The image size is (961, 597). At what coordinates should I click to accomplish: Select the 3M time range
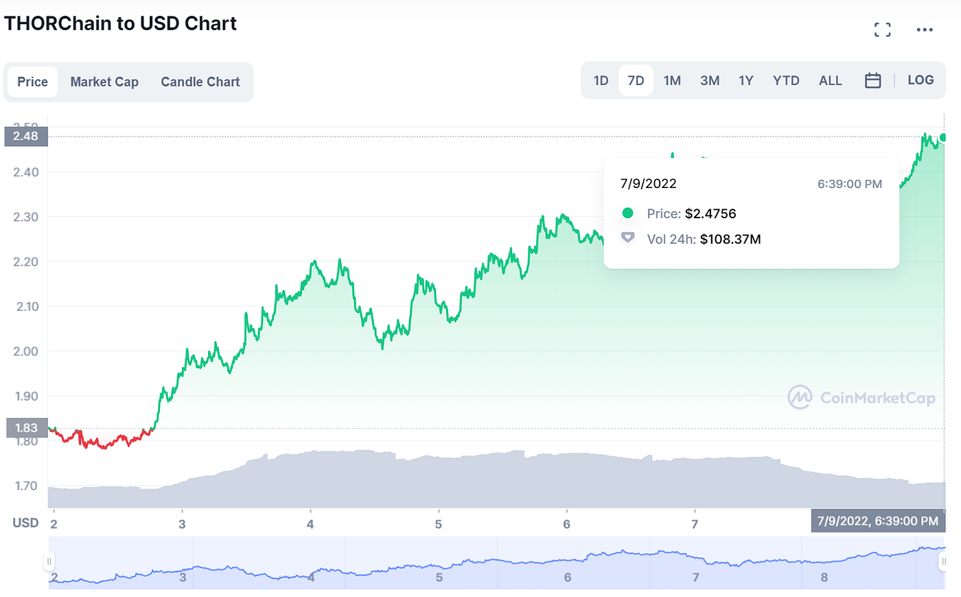point(710,80)
